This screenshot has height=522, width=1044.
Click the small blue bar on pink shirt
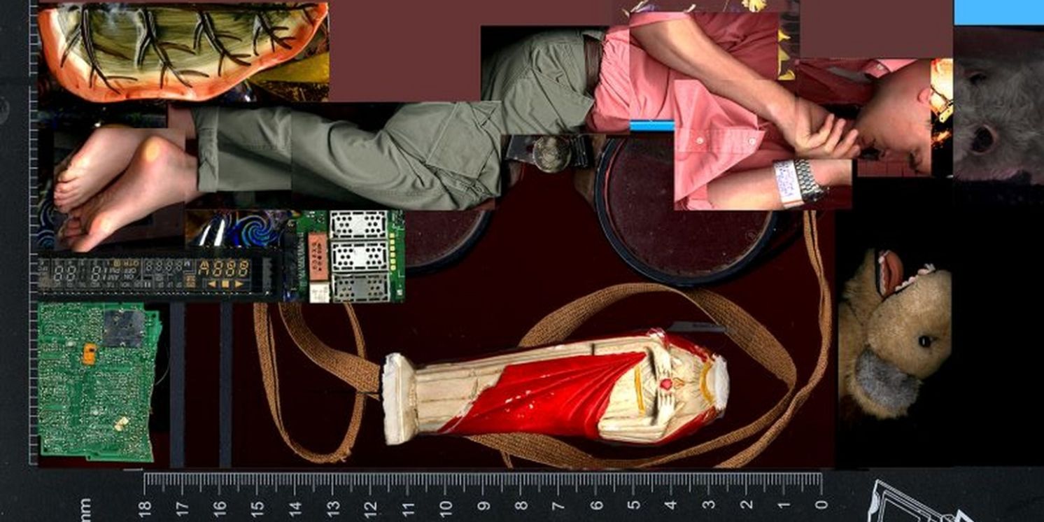[x=651, y=126]
